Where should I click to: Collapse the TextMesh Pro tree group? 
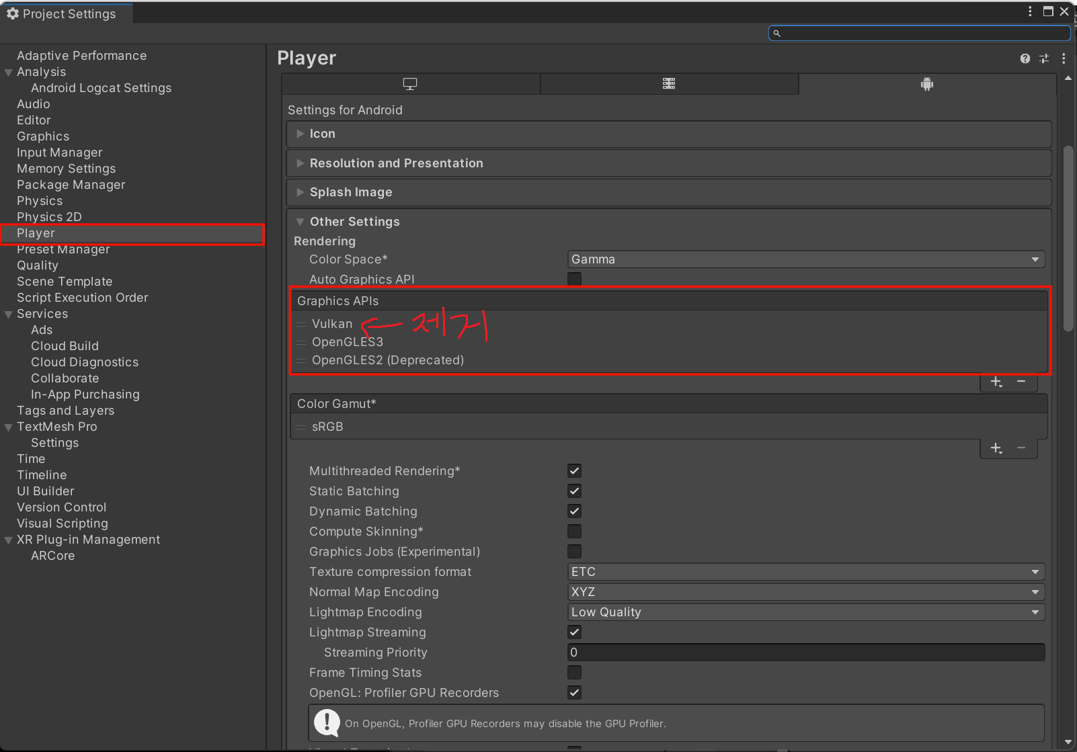pyautogui.click(x=9, y=427)
